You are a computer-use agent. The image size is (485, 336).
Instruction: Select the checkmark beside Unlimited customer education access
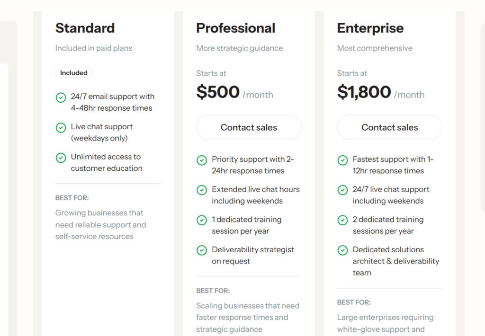61,158
